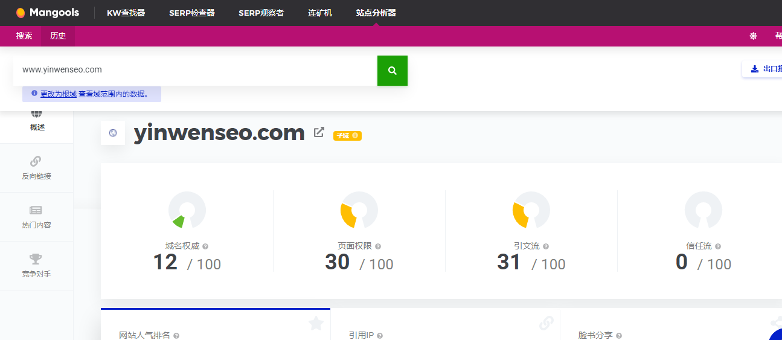Click the yellow 子域 badge

click(347, 136)
